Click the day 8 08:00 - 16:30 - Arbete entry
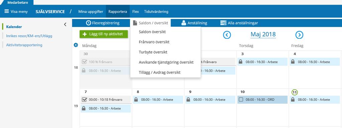This screenshot has height=128, width=342. pos(158,100)
